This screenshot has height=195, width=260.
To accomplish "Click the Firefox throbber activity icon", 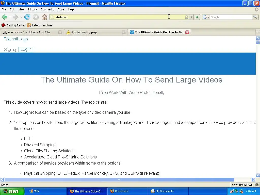I will [257, 9].
